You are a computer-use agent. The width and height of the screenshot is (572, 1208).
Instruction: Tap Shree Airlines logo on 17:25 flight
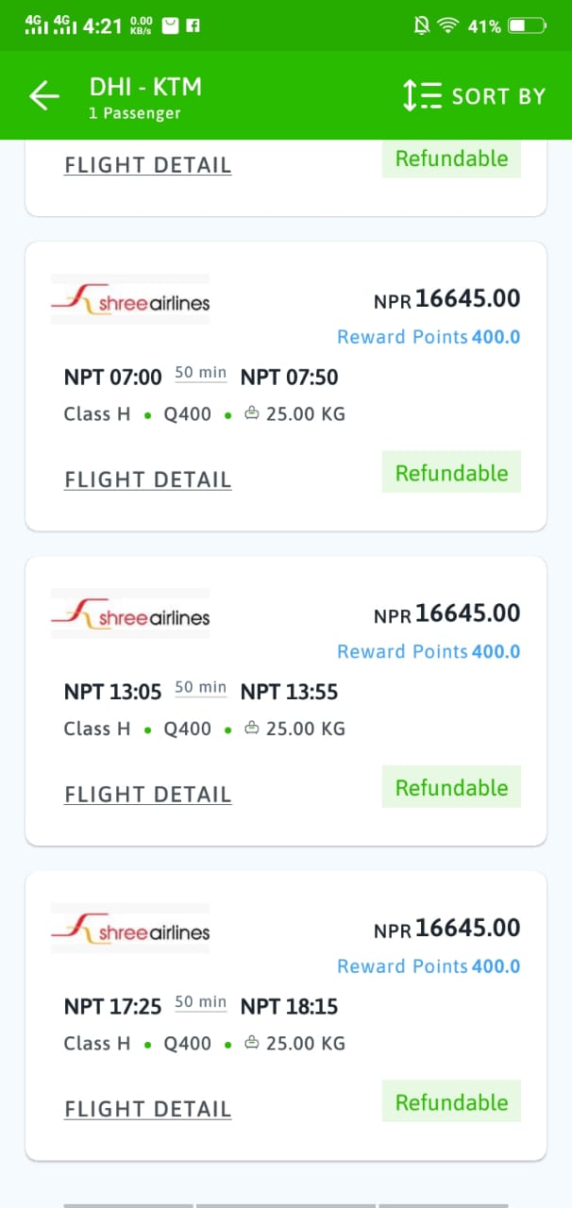click(x=130, y=930)
